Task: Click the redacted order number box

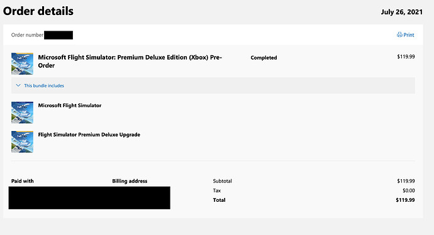Action: (x=58, y=35)
